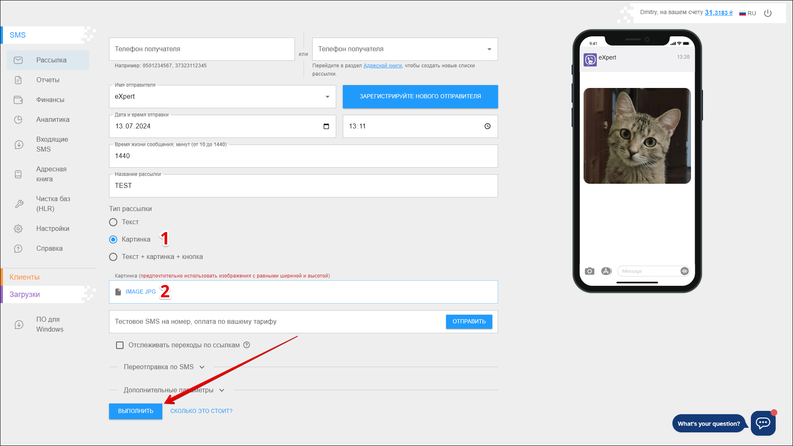Screen dimensions: 793x446
Task: Enable Отслеживать переходы по ссылкам checkbox
Action: pyautogui.click(x=120, y=345)
